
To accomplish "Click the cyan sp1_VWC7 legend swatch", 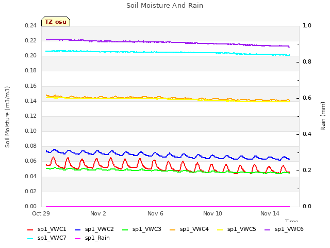I will point(30,239).
